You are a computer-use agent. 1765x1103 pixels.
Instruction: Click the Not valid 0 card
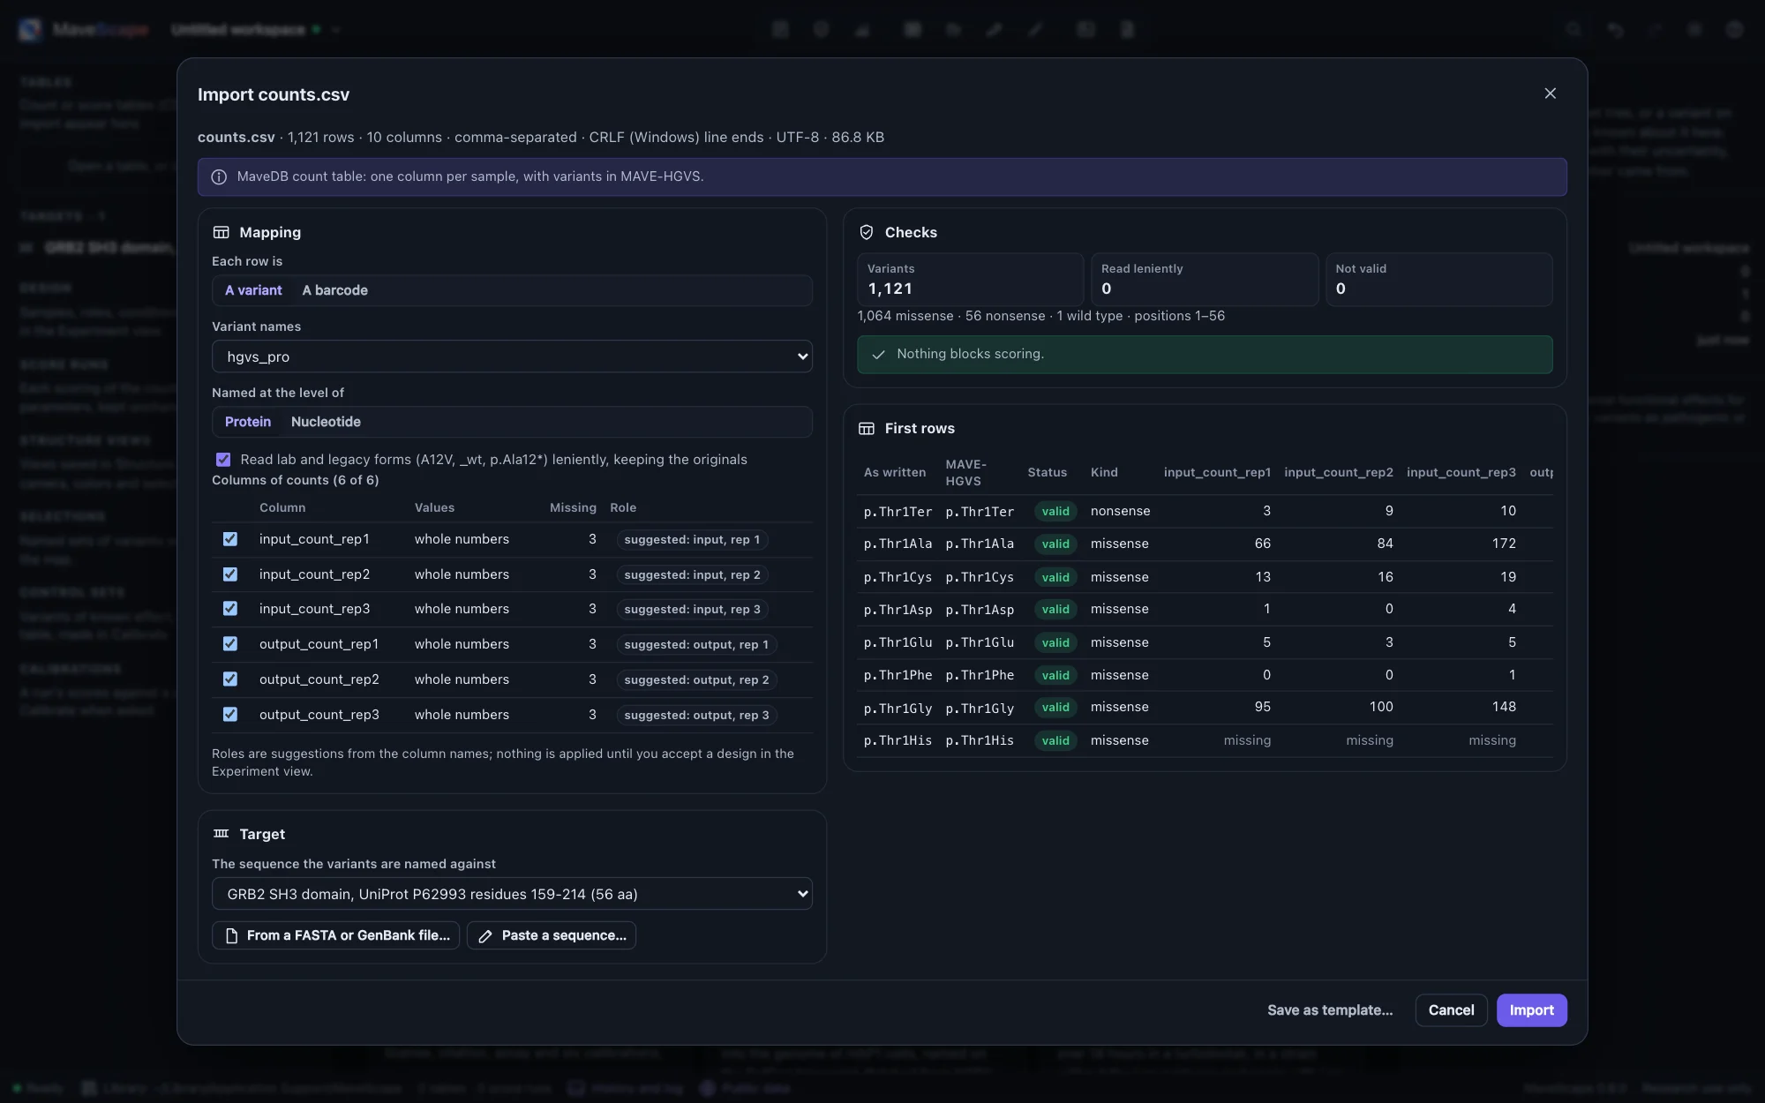pyautogui.click(x=1438, y=280)
